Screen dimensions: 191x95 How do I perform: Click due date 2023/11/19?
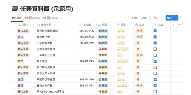click(87, 80)
